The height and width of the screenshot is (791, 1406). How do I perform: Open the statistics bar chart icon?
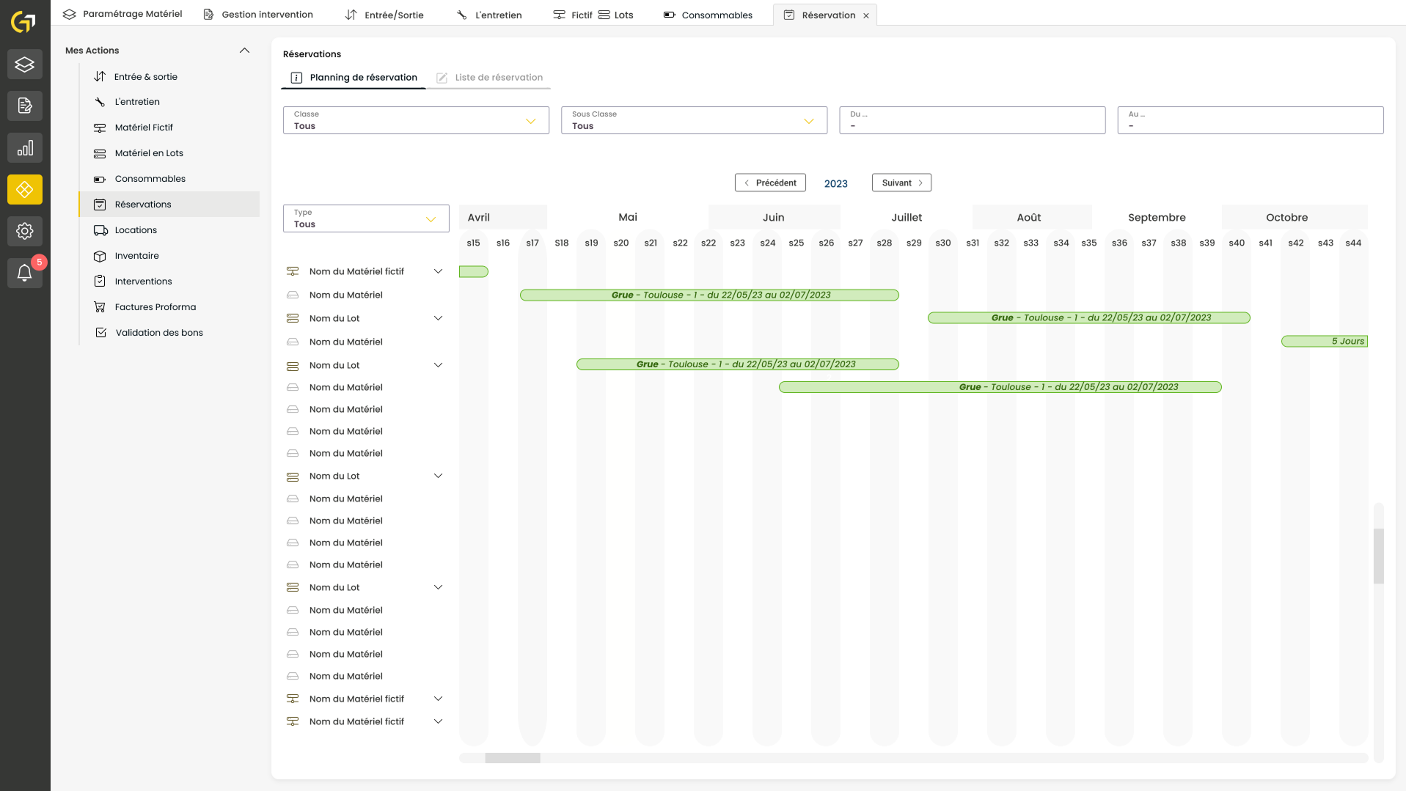[x=25, y=148]
